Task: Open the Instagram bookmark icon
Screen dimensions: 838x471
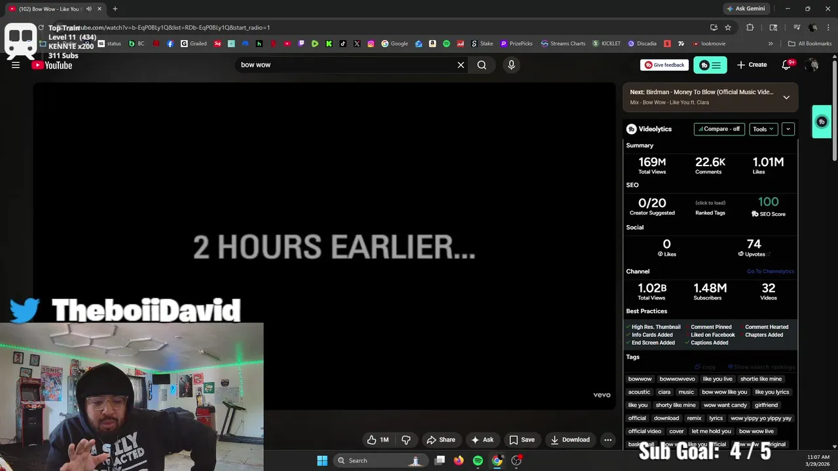Action: [371, 44]
